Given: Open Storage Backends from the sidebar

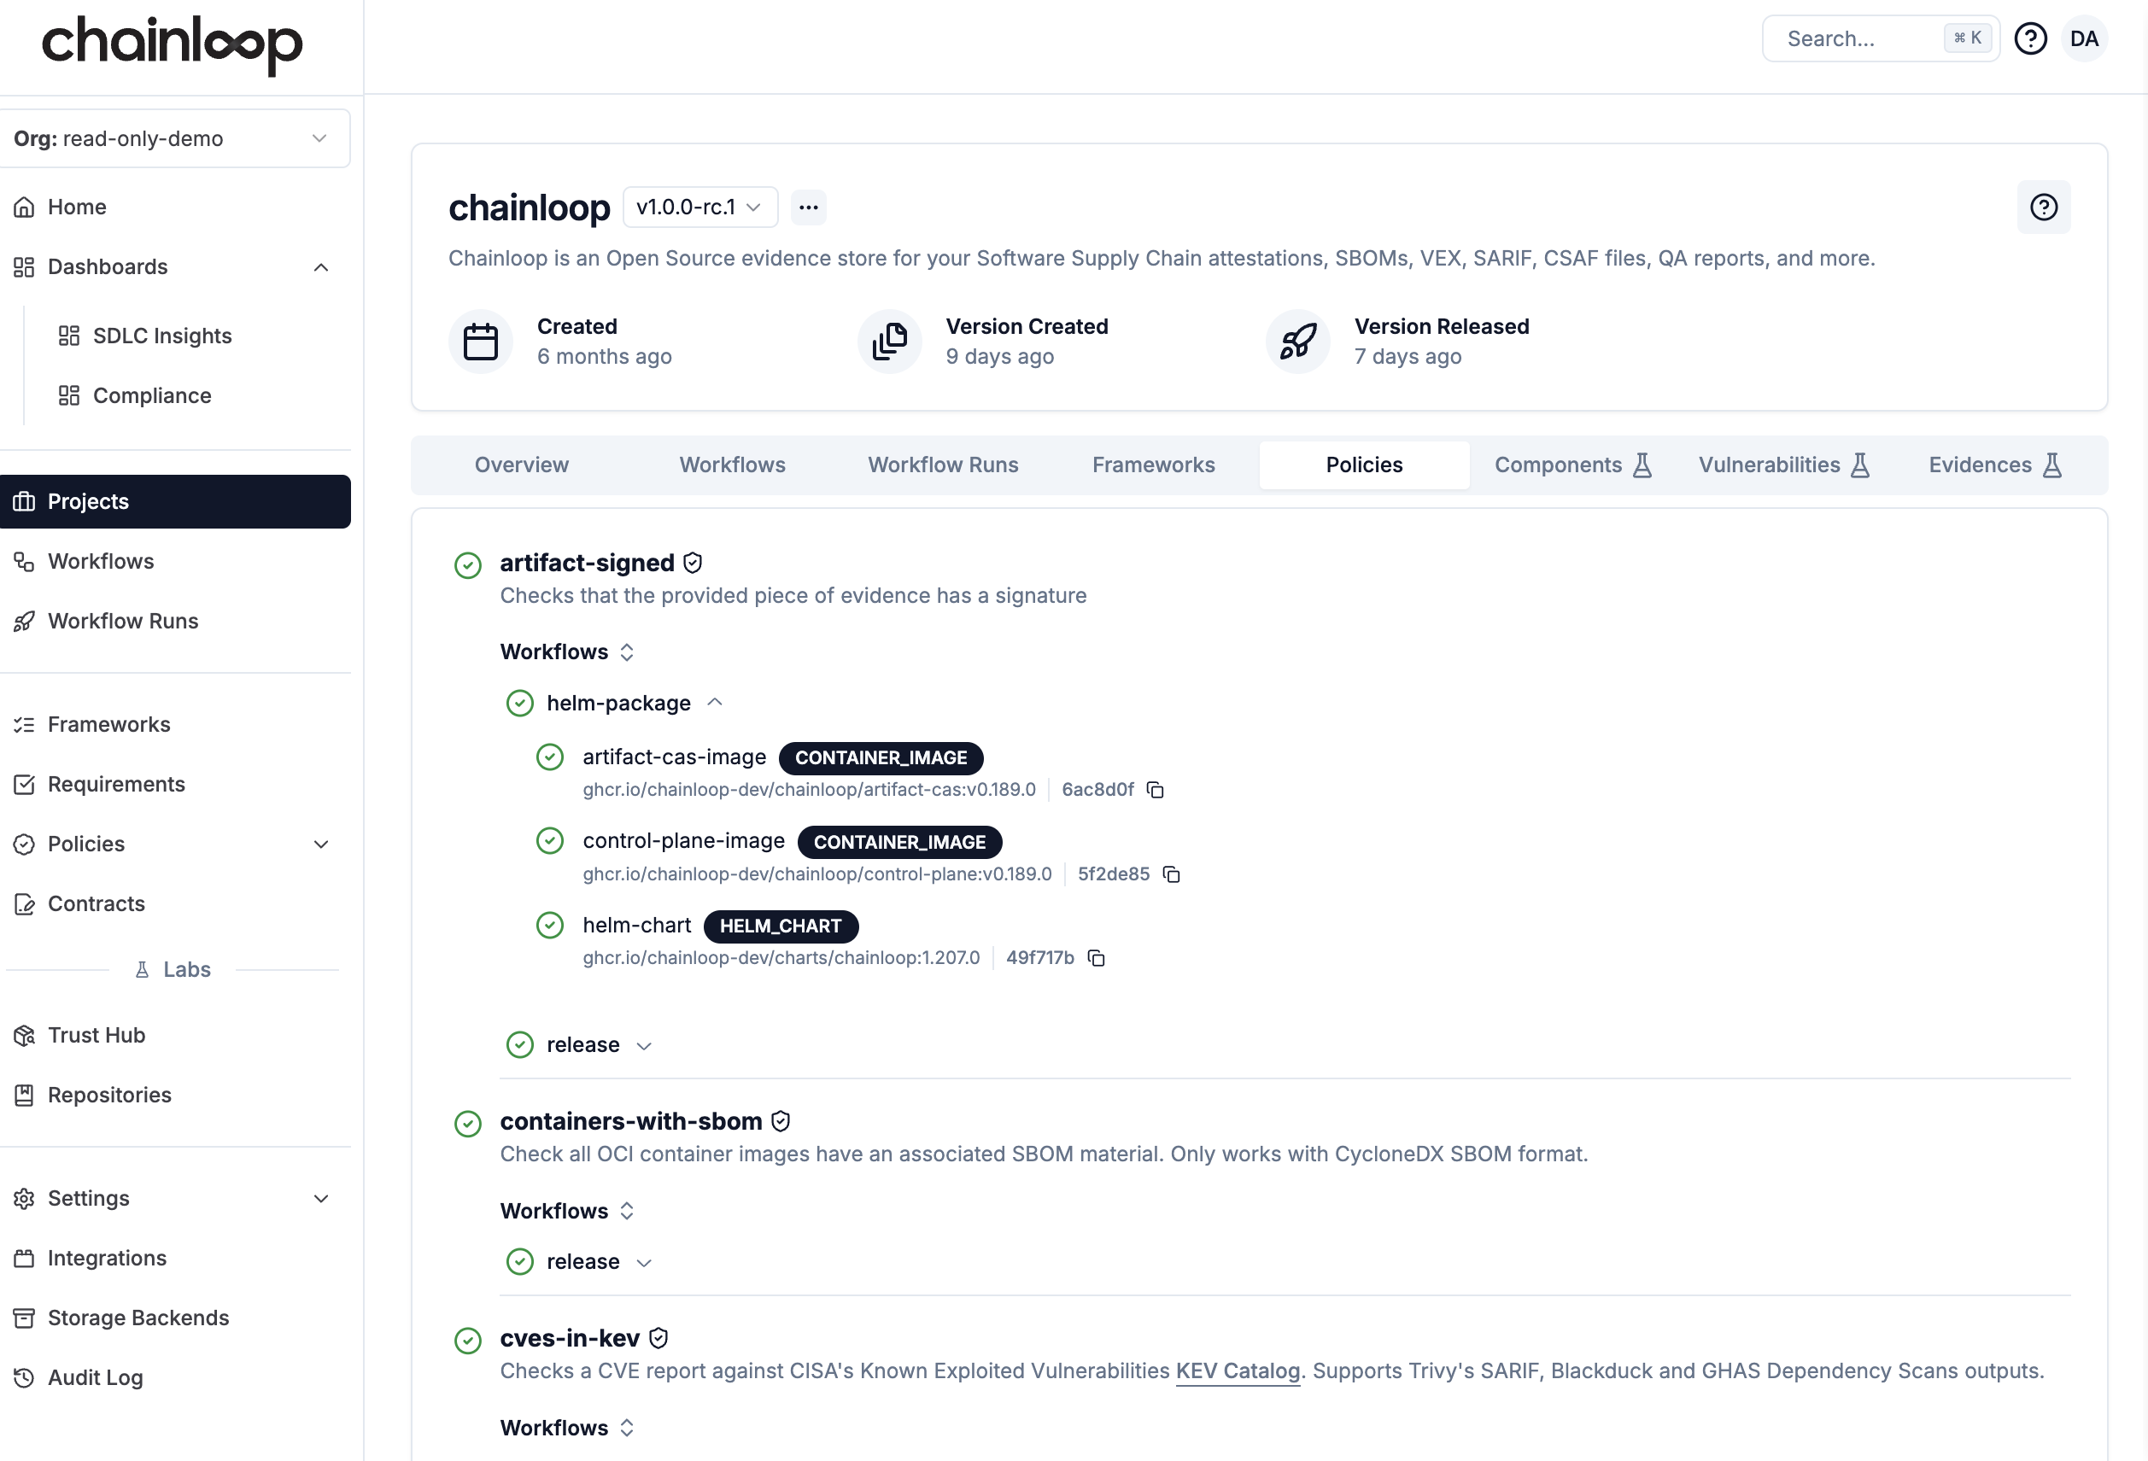Looking at the screenshot, I should pyautogui.click(x=138, y=1317).
